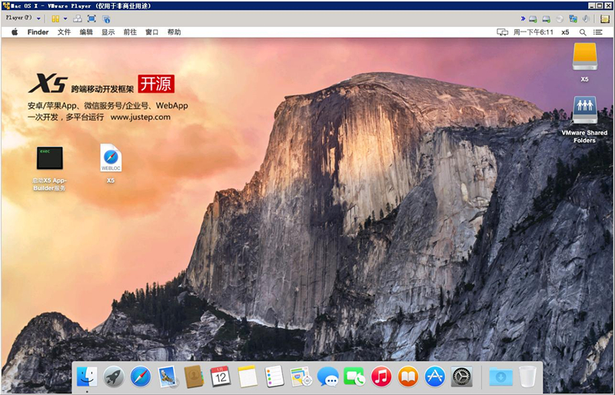Open the 前往 menu
The width and height of the screenshot is (615, 395).
tap(130, 32)
